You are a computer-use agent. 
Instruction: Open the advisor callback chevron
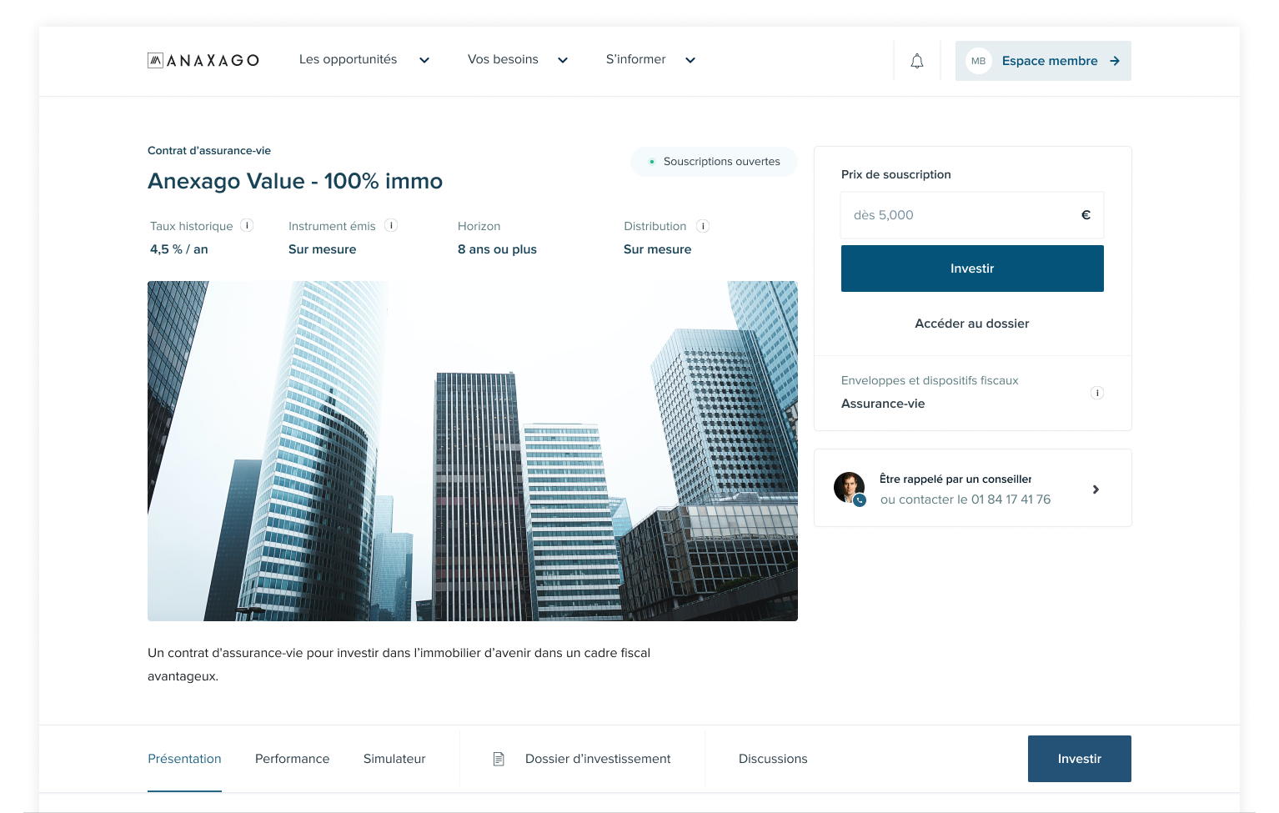pos(1096,489)
